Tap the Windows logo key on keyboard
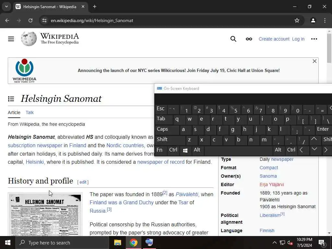Viewport: 332px width, 249px height. [x=185, y=150]
